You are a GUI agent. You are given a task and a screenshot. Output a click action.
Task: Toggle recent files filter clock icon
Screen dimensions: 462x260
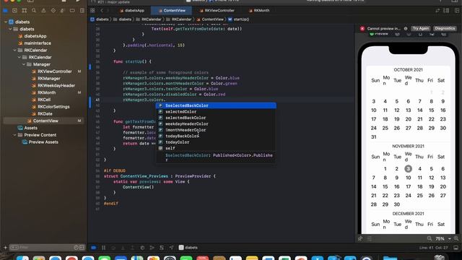[76, 247]
